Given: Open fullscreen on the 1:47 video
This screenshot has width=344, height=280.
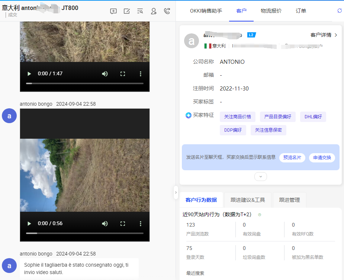Looking at the screenshot, I should click(x=123, y=74).
